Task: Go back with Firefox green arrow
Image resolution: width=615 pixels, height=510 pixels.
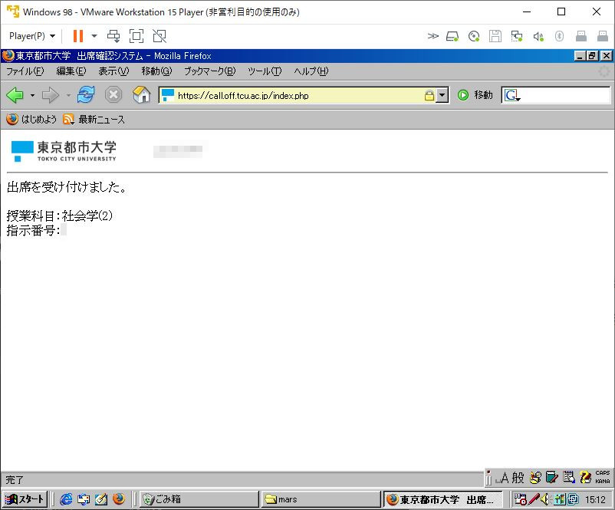Action: click(15, 95)
